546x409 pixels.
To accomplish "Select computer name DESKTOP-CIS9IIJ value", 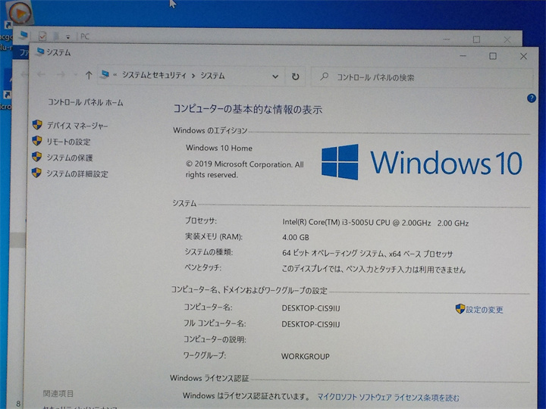I will click(311, 308).
